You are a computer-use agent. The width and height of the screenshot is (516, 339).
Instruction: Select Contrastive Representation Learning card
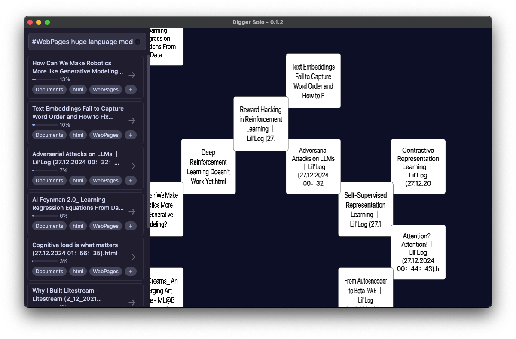418,166
